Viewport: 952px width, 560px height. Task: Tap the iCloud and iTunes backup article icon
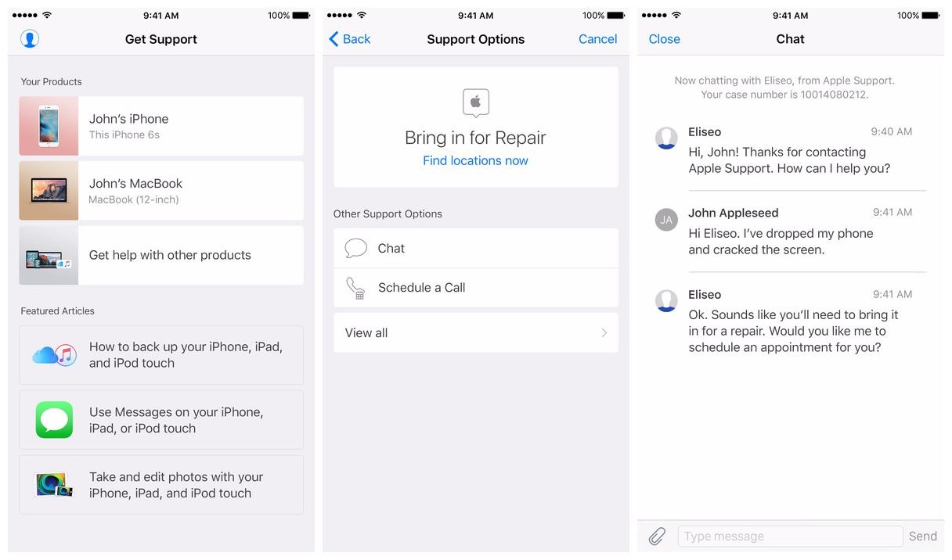coord(54,355)
